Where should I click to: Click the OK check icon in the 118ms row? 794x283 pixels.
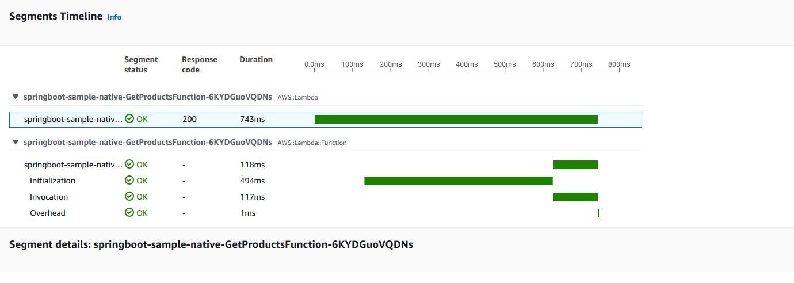coord(129,165)
